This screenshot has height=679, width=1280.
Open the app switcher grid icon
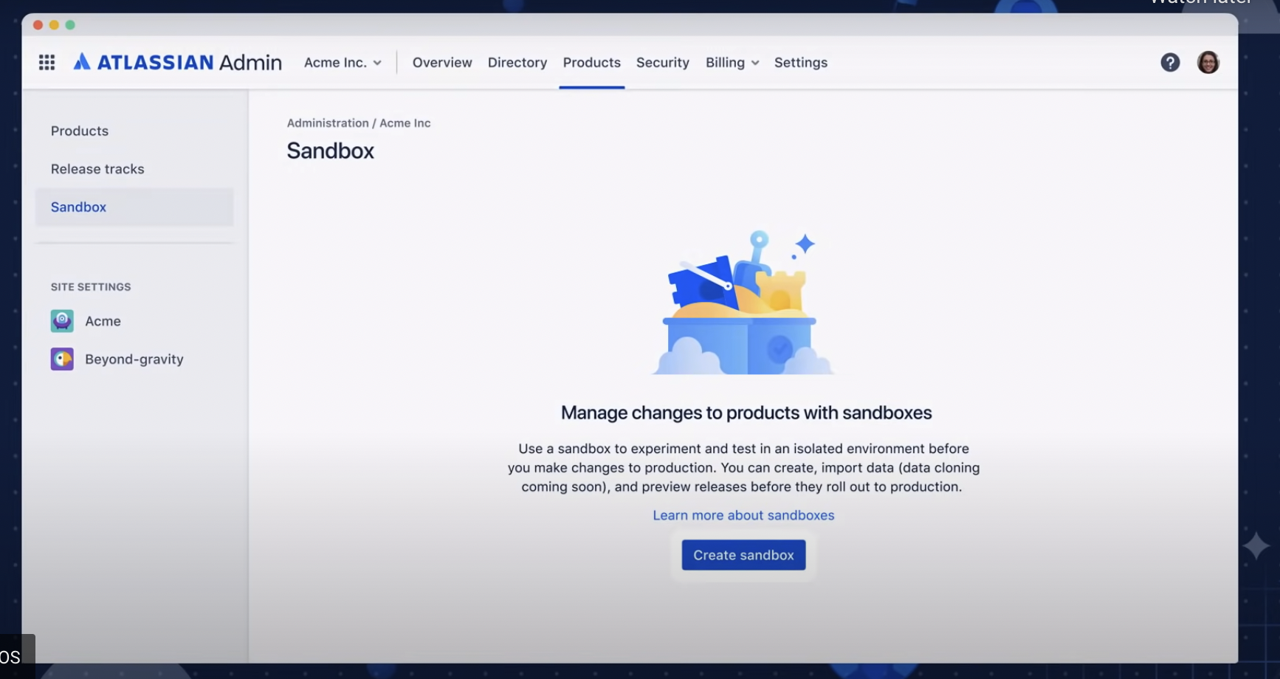tap(47, 63)
